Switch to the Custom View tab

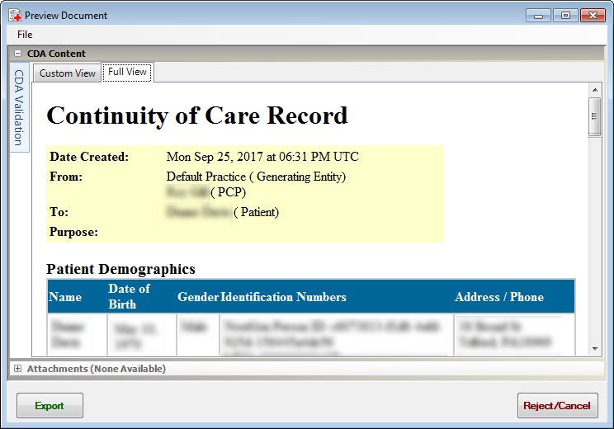coord(68,73)
